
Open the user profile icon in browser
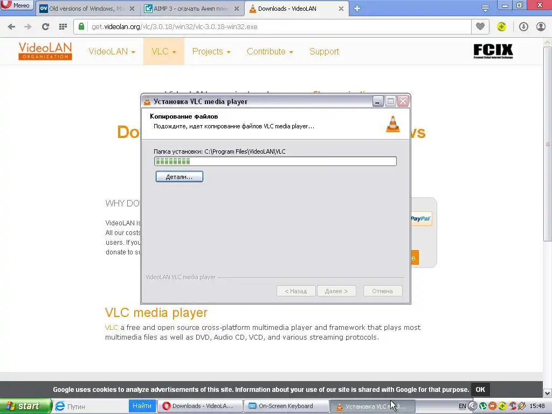point(541,26)
